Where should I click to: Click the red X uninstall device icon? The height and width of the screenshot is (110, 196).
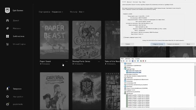[x=143, y=61]
